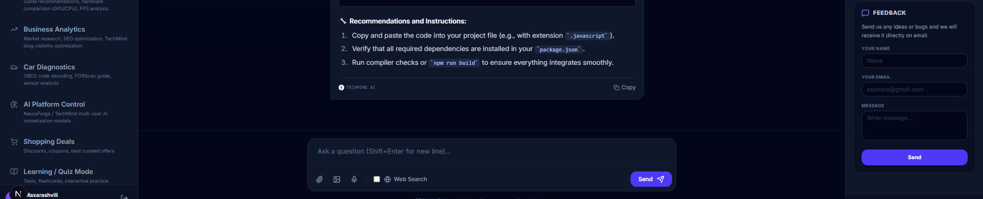This screenshot has width=983, height=199.
Task: Click 'Discounts, coupons, best curated offers' text
Action: [69, 151]
